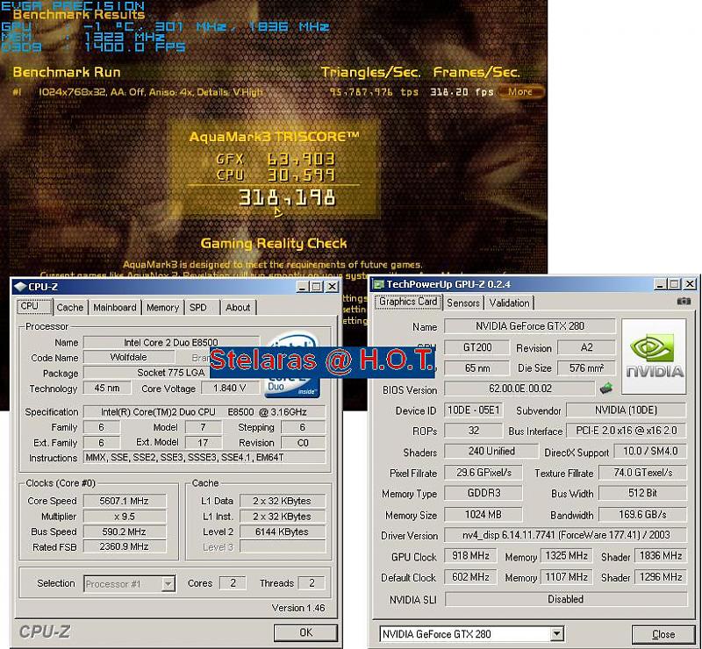Click the Close button in GPU-Z
The height and width of the screenshot is (649, 702).
(663, 634)
